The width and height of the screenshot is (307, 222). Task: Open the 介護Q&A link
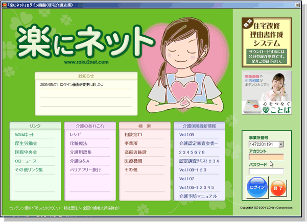pyautogui.click(x=80, y=161)
